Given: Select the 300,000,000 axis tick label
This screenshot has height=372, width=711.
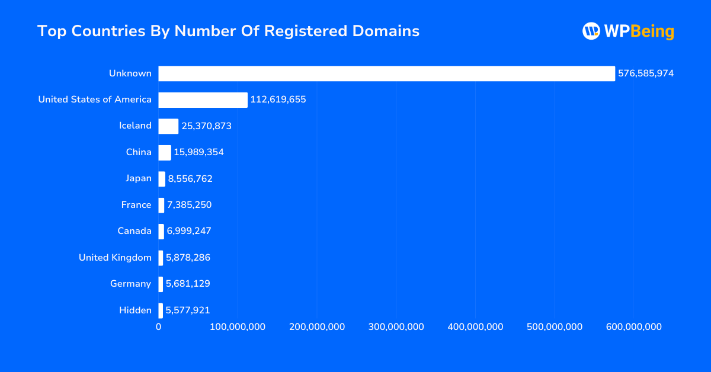Looking at the screenshot, I should (x=396, y=326).
